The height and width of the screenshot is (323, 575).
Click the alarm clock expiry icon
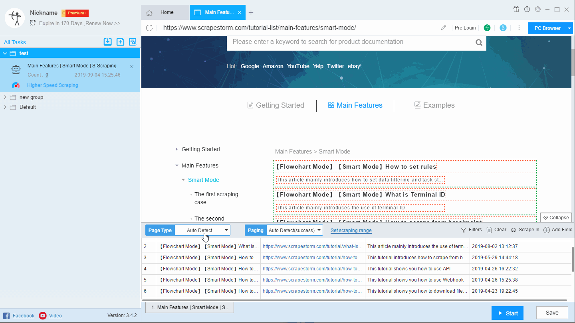pyautogui.click(x=33, y=23)
